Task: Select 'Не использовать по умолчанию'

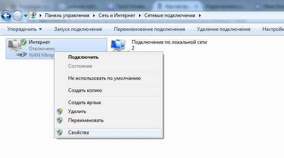Action: point(108,78)
